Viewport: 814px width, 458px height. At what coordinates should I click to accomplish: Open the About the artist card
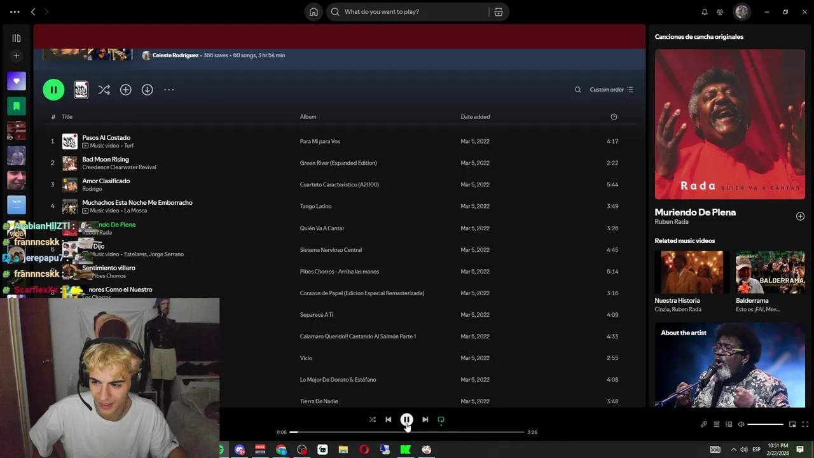(730, 365)
